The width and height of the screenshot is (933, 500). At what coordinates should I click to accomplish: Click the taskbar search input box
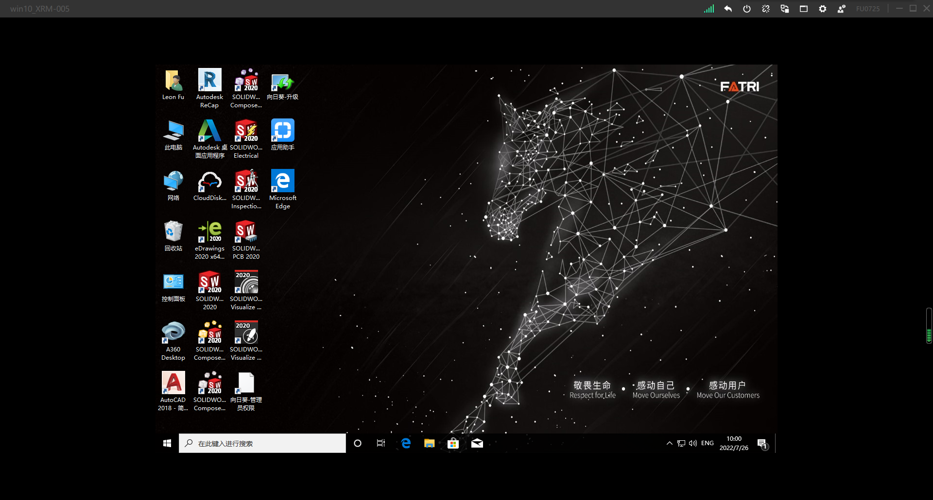(x=262, y=443)
